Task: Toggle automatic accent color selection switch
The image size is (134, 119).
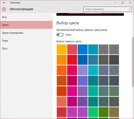Action: coord(60,35)
